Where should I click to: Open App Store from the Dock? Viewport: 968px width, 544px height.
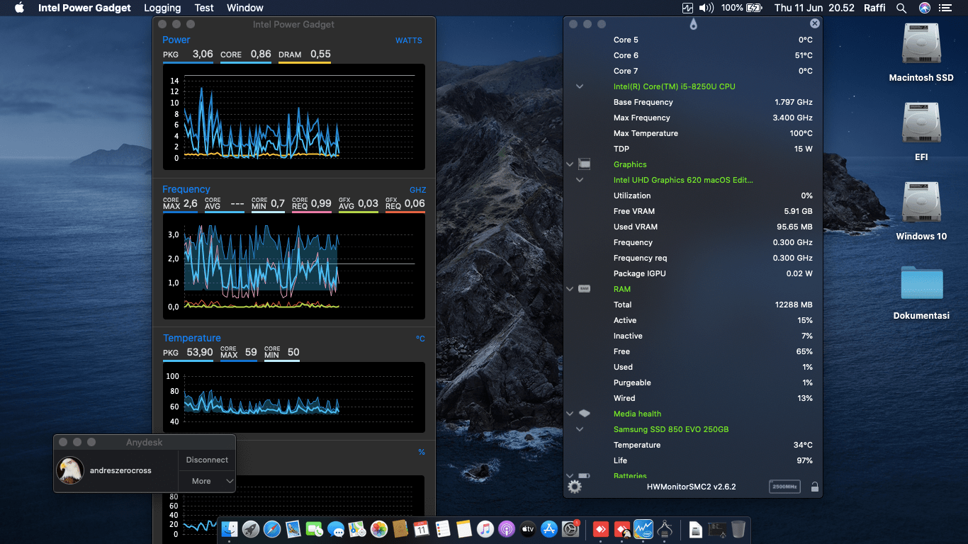coord(548,528)
